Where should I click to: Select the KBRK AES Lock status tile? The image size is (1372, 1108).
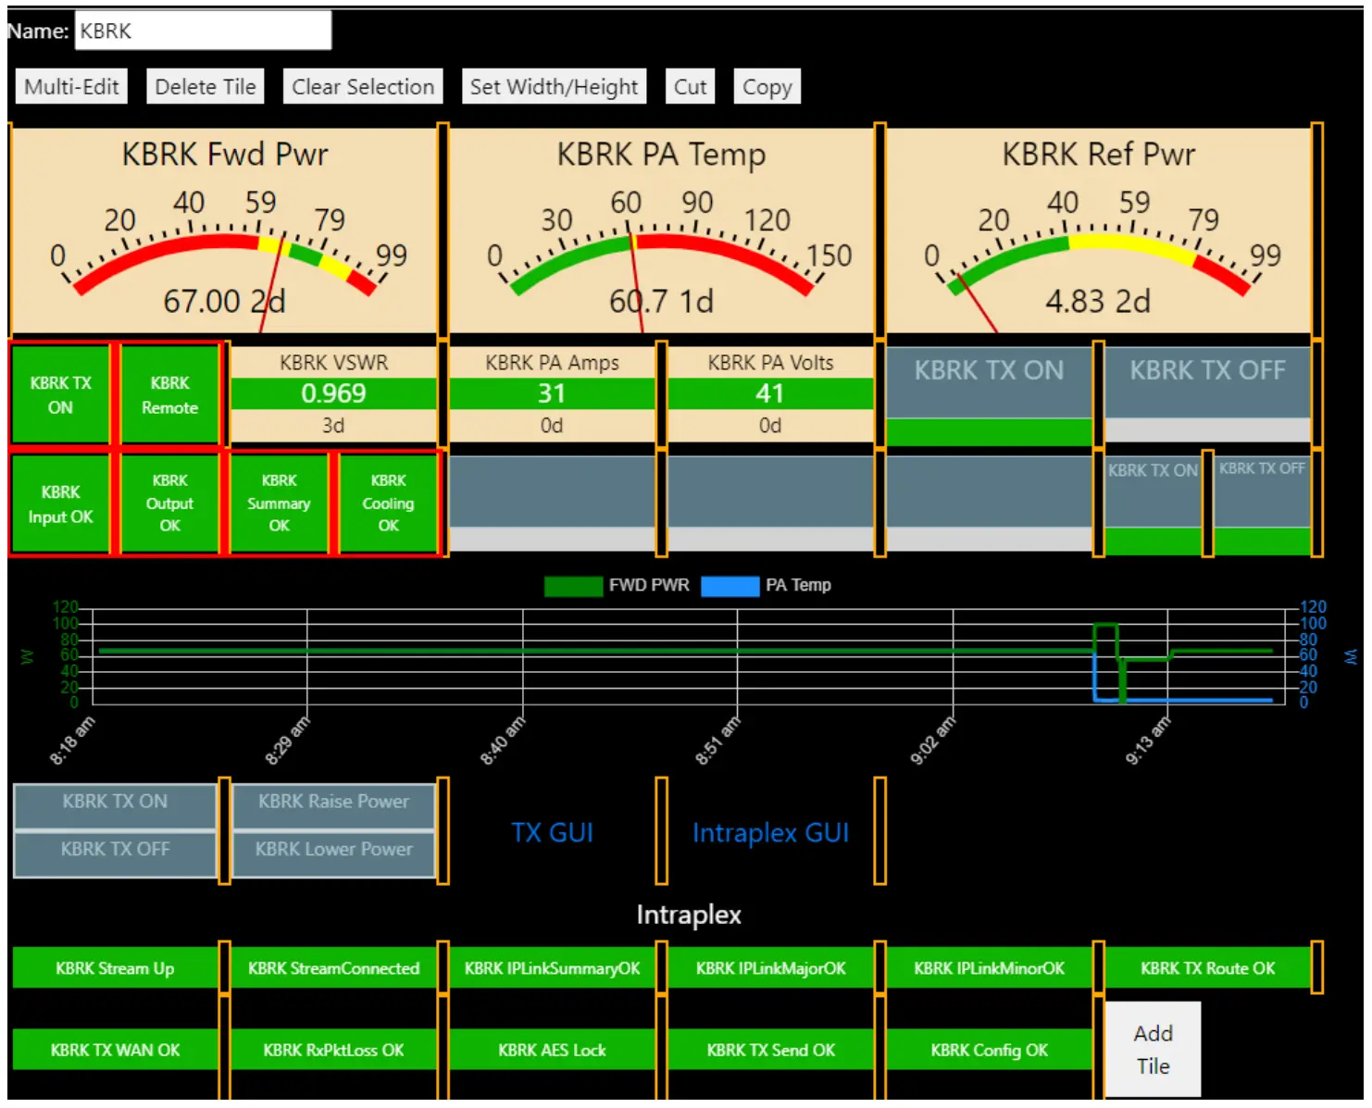pos(552,1050)
